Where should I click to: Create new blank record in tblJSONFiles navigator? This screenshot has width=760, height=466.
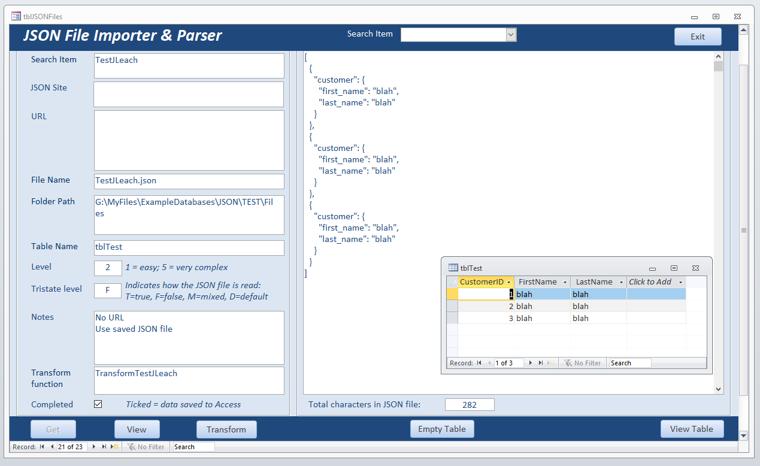coord(114,447)
